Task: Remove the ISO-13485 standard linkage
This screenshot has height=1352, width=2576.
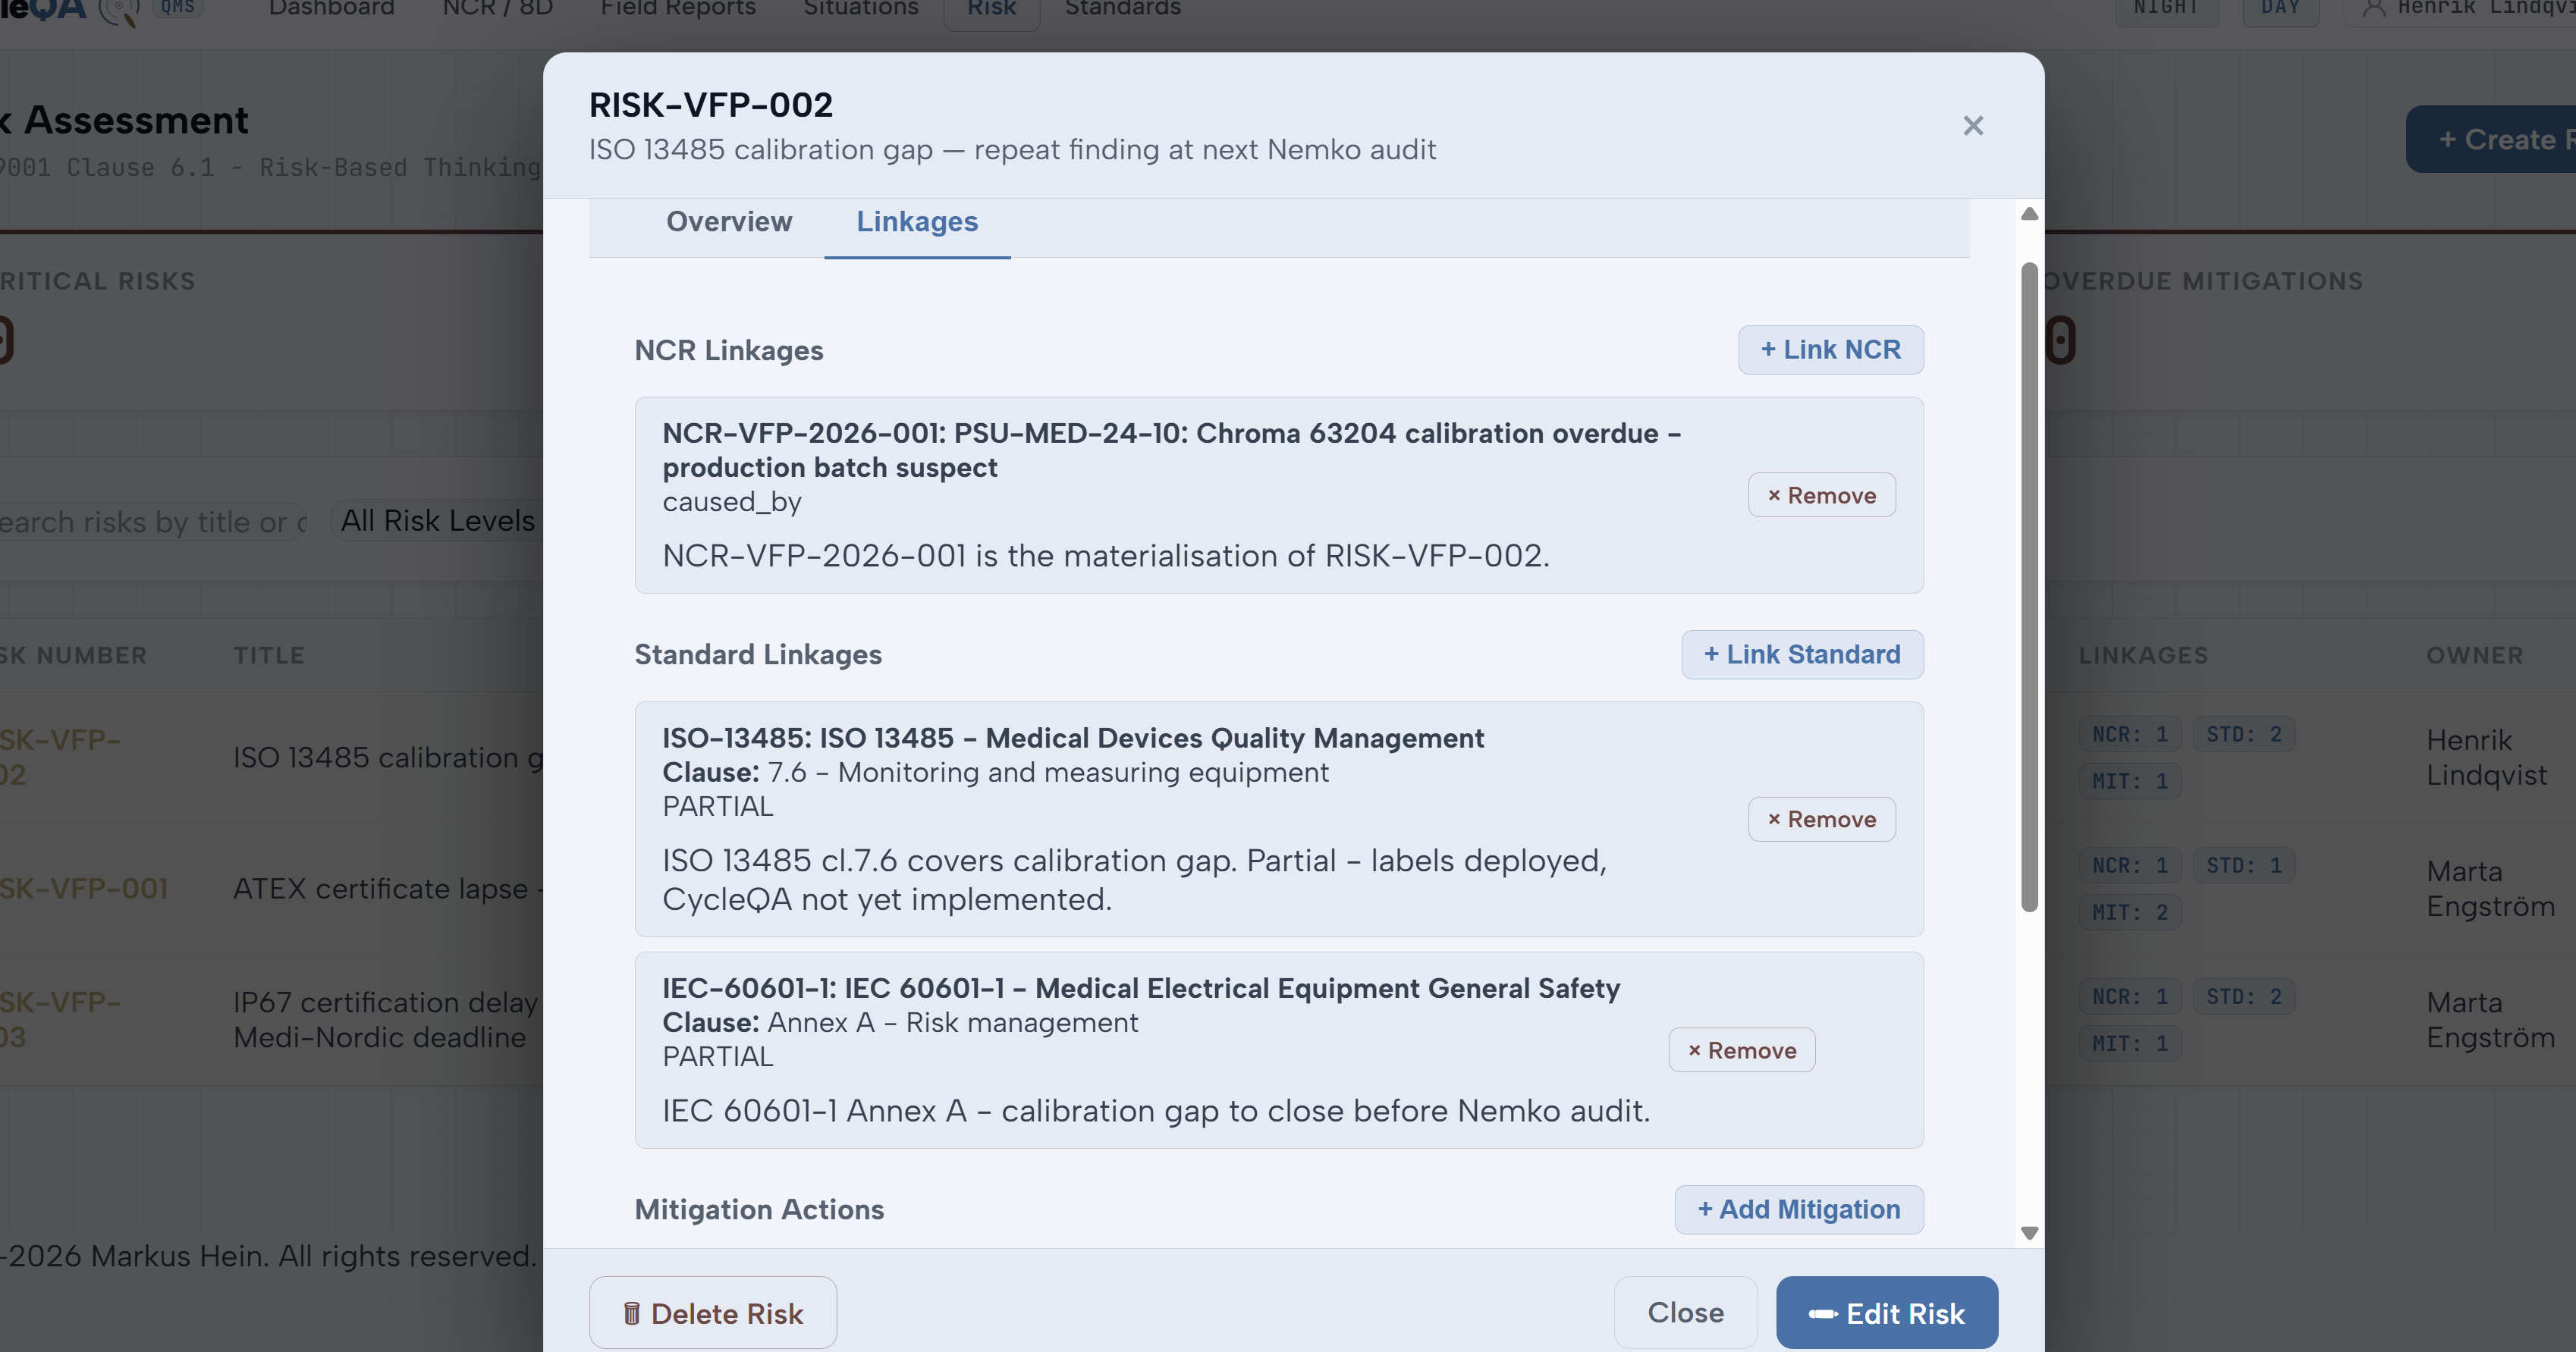Action: 1821,819
